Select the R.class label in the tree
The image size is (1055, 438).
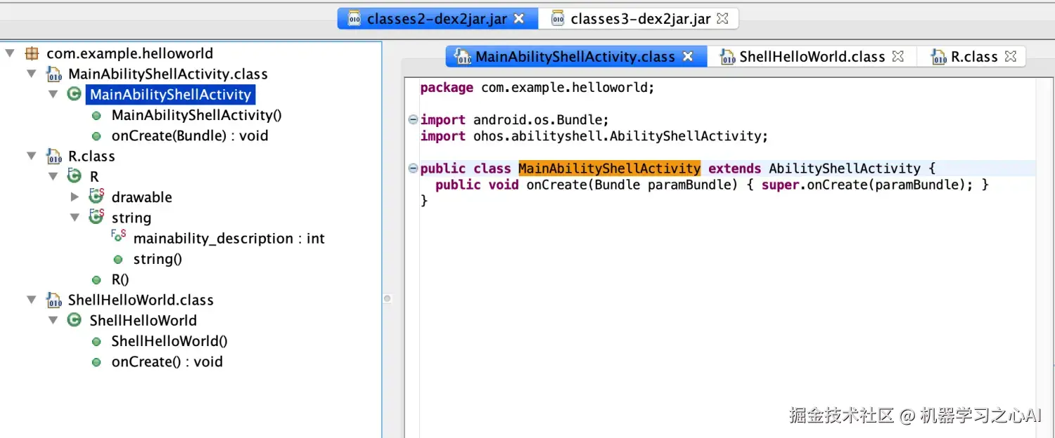91,156
